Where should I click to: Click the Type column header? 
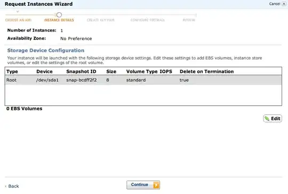[x=12, y=72]
